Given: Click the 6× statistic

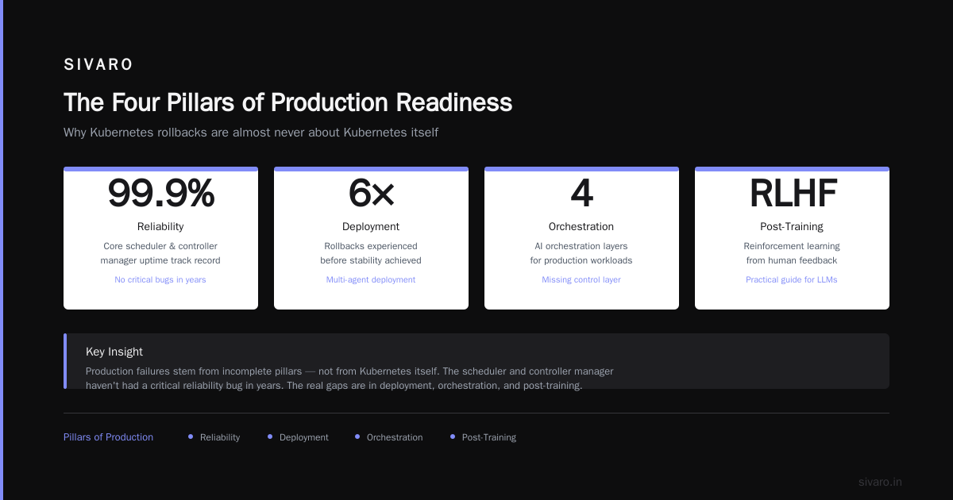Looking at the screenshot, I should point(371,193).
